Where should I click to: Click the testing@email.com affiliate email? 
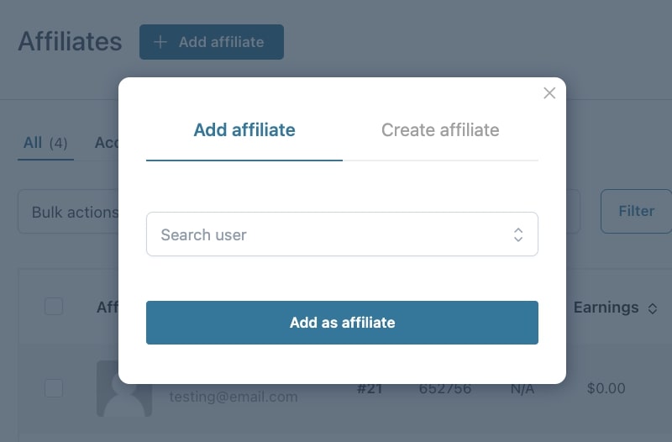point(234,397)
